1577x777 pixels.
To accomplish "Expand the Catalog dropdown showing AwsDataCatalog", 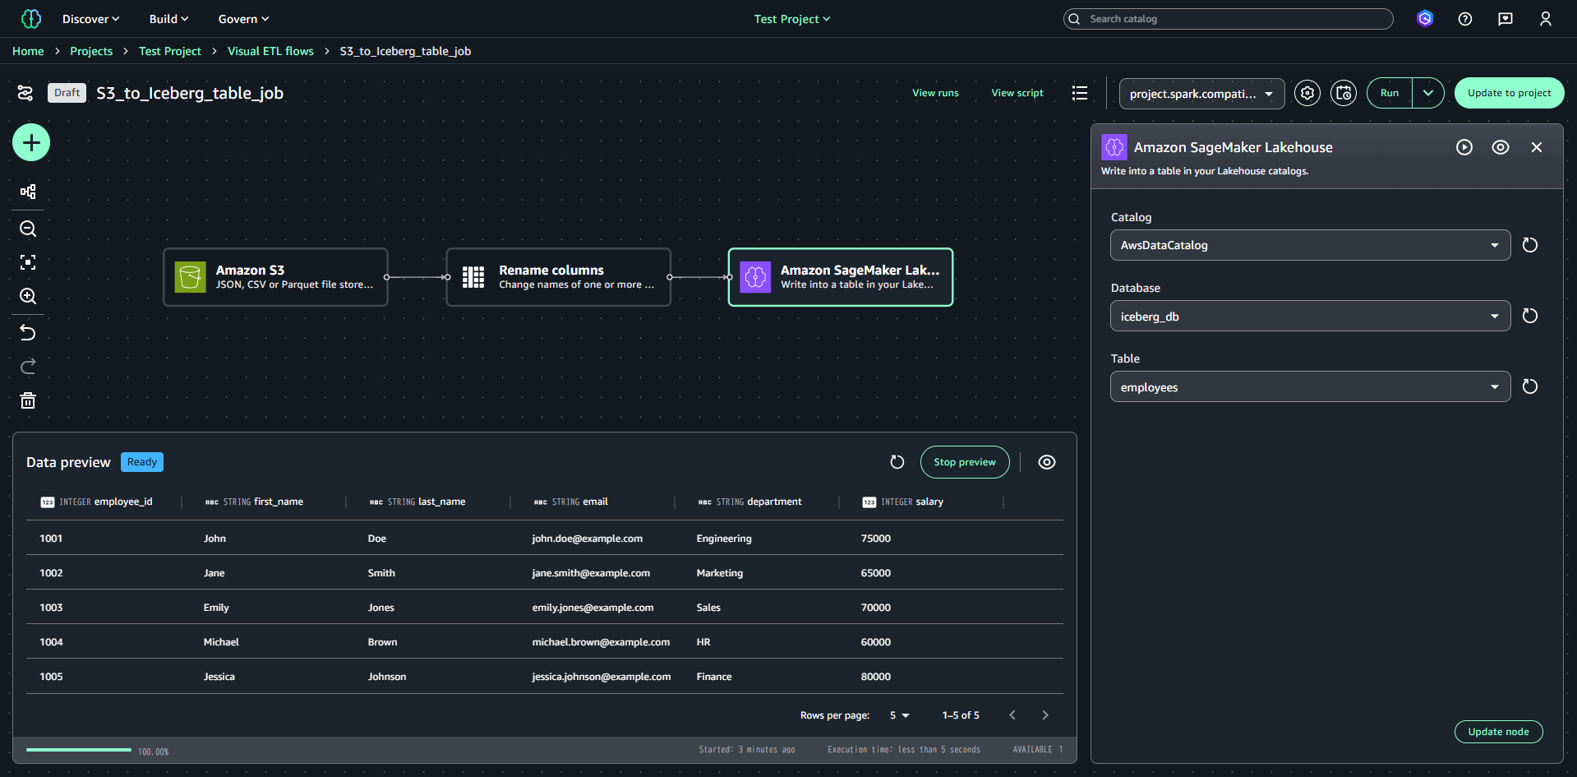I will pos(1310,245).
